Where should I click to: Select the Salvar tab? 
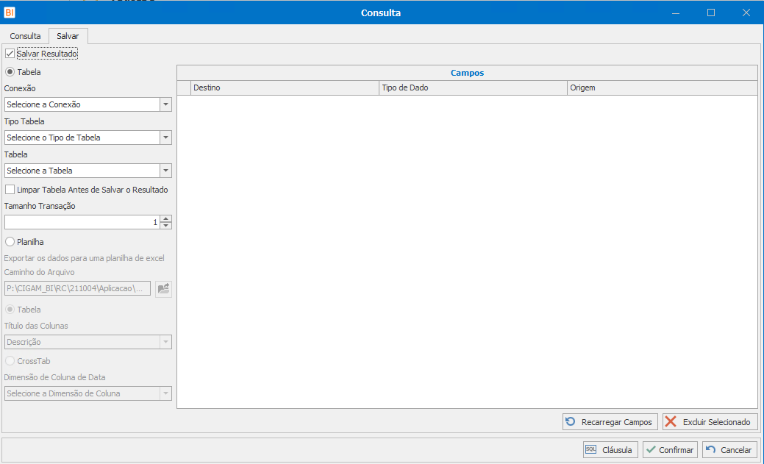(68, 36)
